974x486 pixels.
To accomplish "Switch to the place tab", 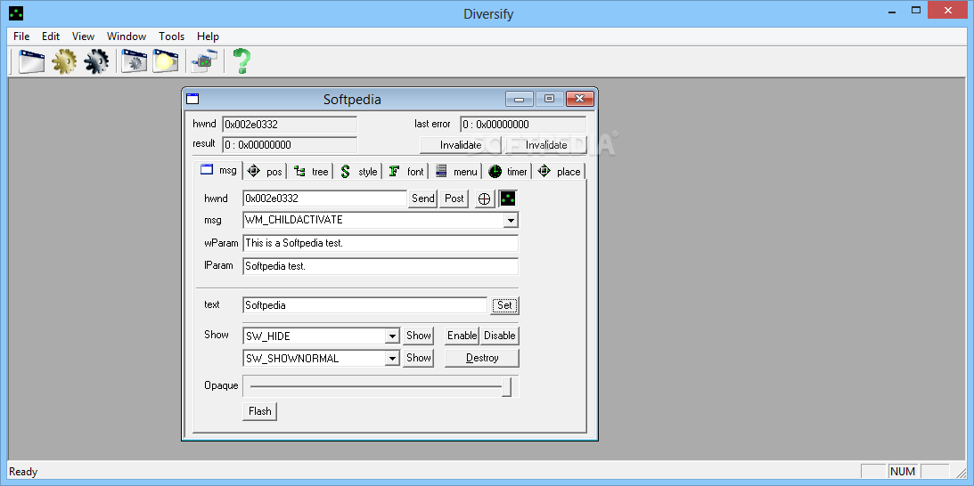I will click(x=559, y=172).
